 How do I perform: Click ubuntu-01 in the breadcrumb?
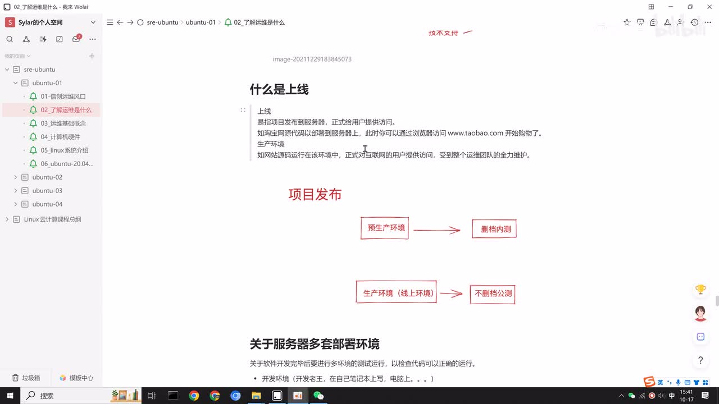[201, 22]
